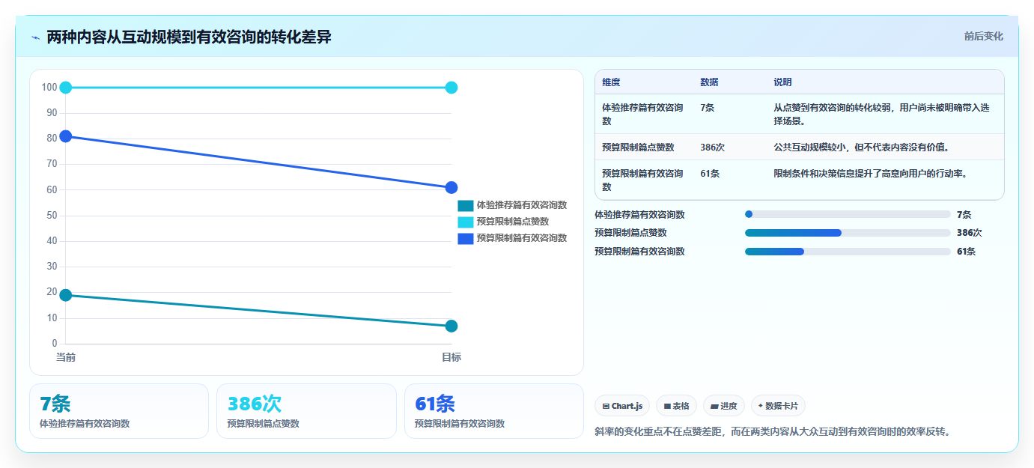1034x468 pixels.
Task: Click the 表格 tag icon
Action: coord(667,407)
